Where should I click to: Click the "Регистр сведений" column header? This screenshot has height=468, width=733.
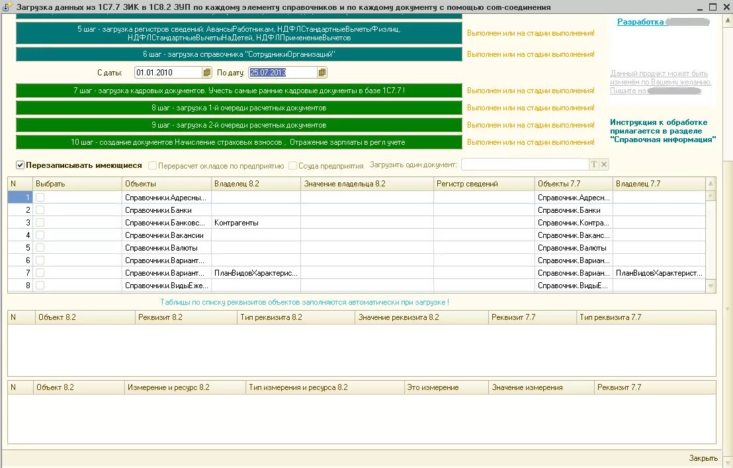(x=484, y=184)
